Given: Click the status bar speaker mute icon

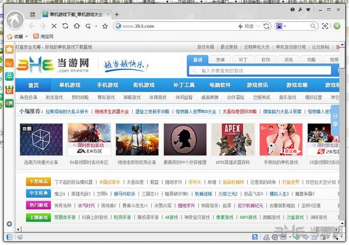Looking at the screenshot, I should point(305,237).
